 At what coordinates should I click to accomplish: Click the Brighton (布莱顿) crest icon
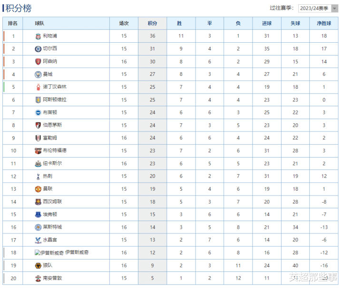tap(38, 112)
